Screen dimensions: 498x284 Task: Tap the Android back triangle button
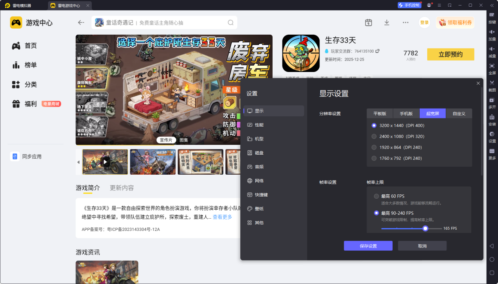pos(492,246)
